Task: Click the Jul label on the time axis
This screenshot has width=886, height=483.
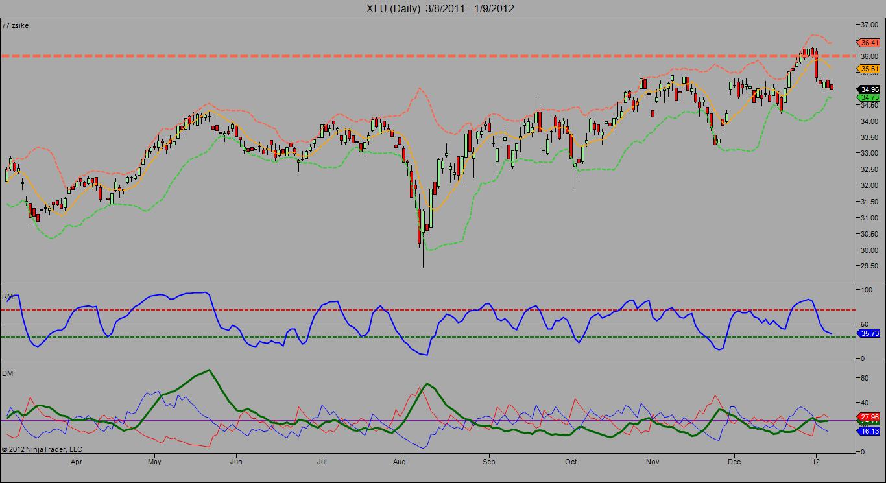Action: tap(322, 462)
